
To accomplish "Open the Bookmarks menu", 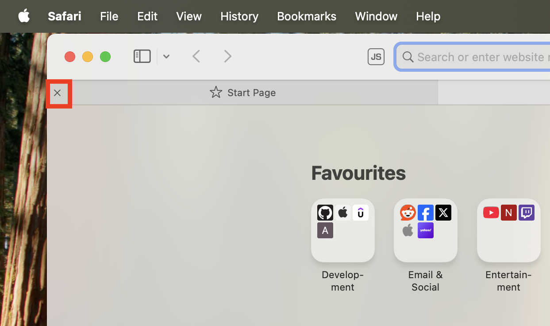I will [306, 16].
